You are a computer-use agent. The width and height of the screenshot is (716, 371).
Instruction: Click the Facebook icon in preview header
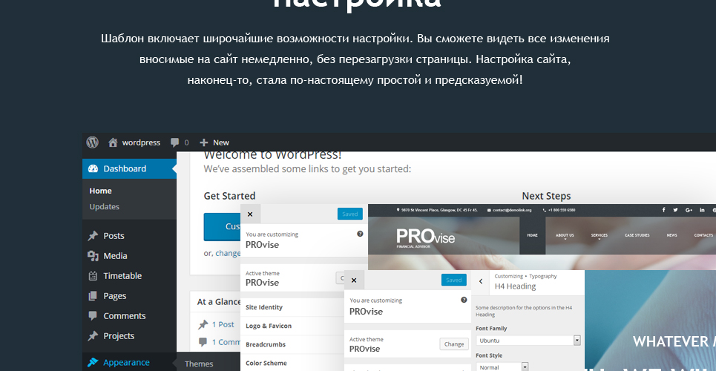pyautogui.click(x=663, y=210)
